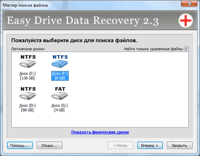Select the blue Disk F: drive icon
Viewport: 200px width, 156px height.
point(60,64)
